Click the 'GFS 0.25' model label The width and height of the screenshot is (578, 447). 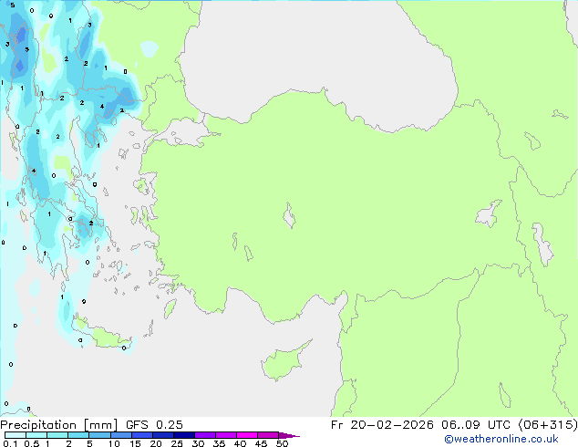(x=154, y=425)
